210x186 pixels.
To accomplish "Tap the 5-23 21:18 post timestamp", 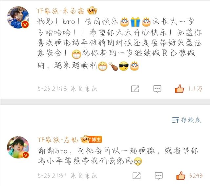I will point(52,89).
